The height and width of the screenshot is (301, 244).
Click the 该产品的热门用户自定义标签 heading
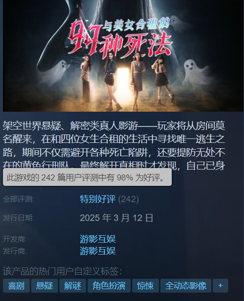pos(62,271)
